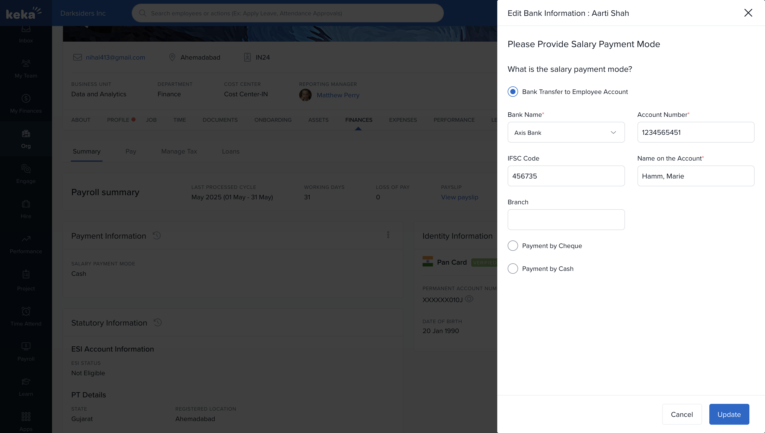Switch to the Manage Tax tab
Image resolution: width=765 pixels, height=433 pixels.
pyautogui.click(x=179, y=151)
